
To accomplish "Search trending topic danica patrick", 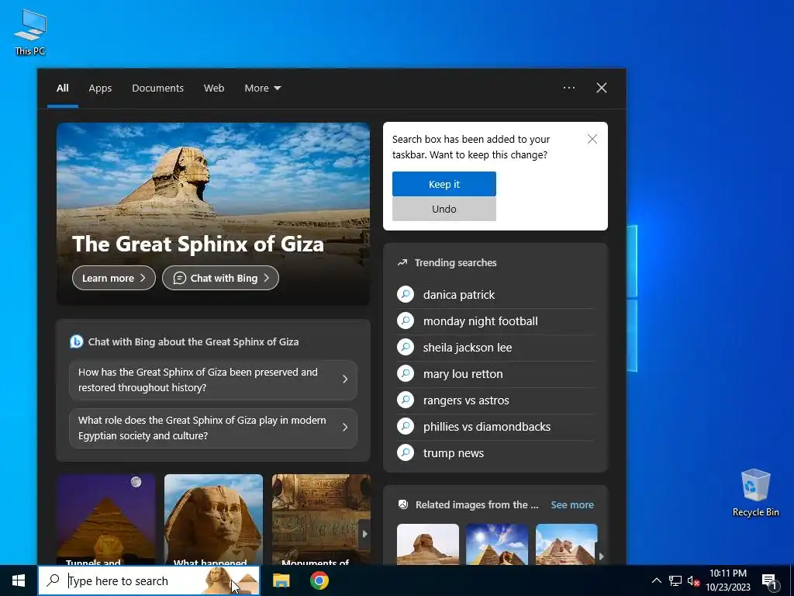I will click(x=495, y=294).
